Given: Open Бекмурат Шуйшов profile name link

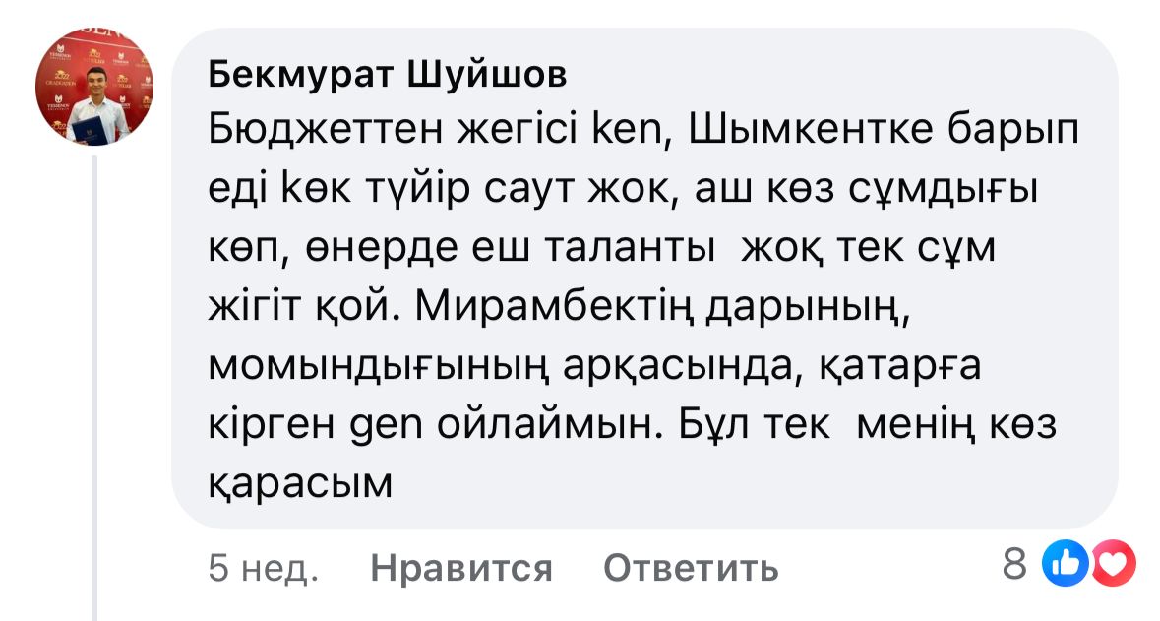Looking at the screenshot, I should click(387, 74).
